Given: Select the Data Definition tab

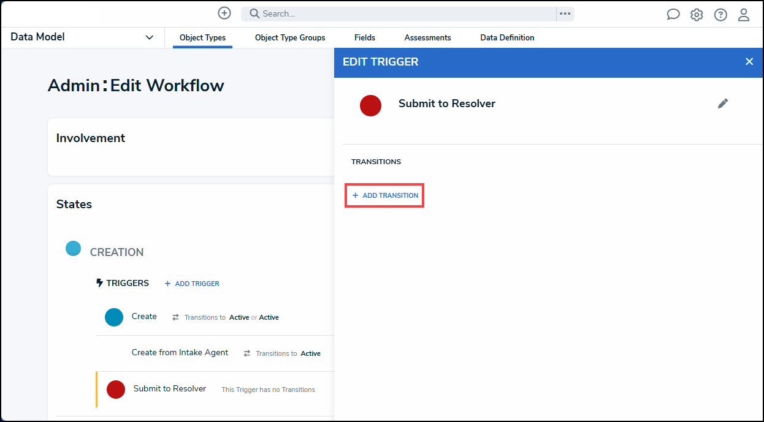Looking at the screenshot, I should click(x=507, y=38).
